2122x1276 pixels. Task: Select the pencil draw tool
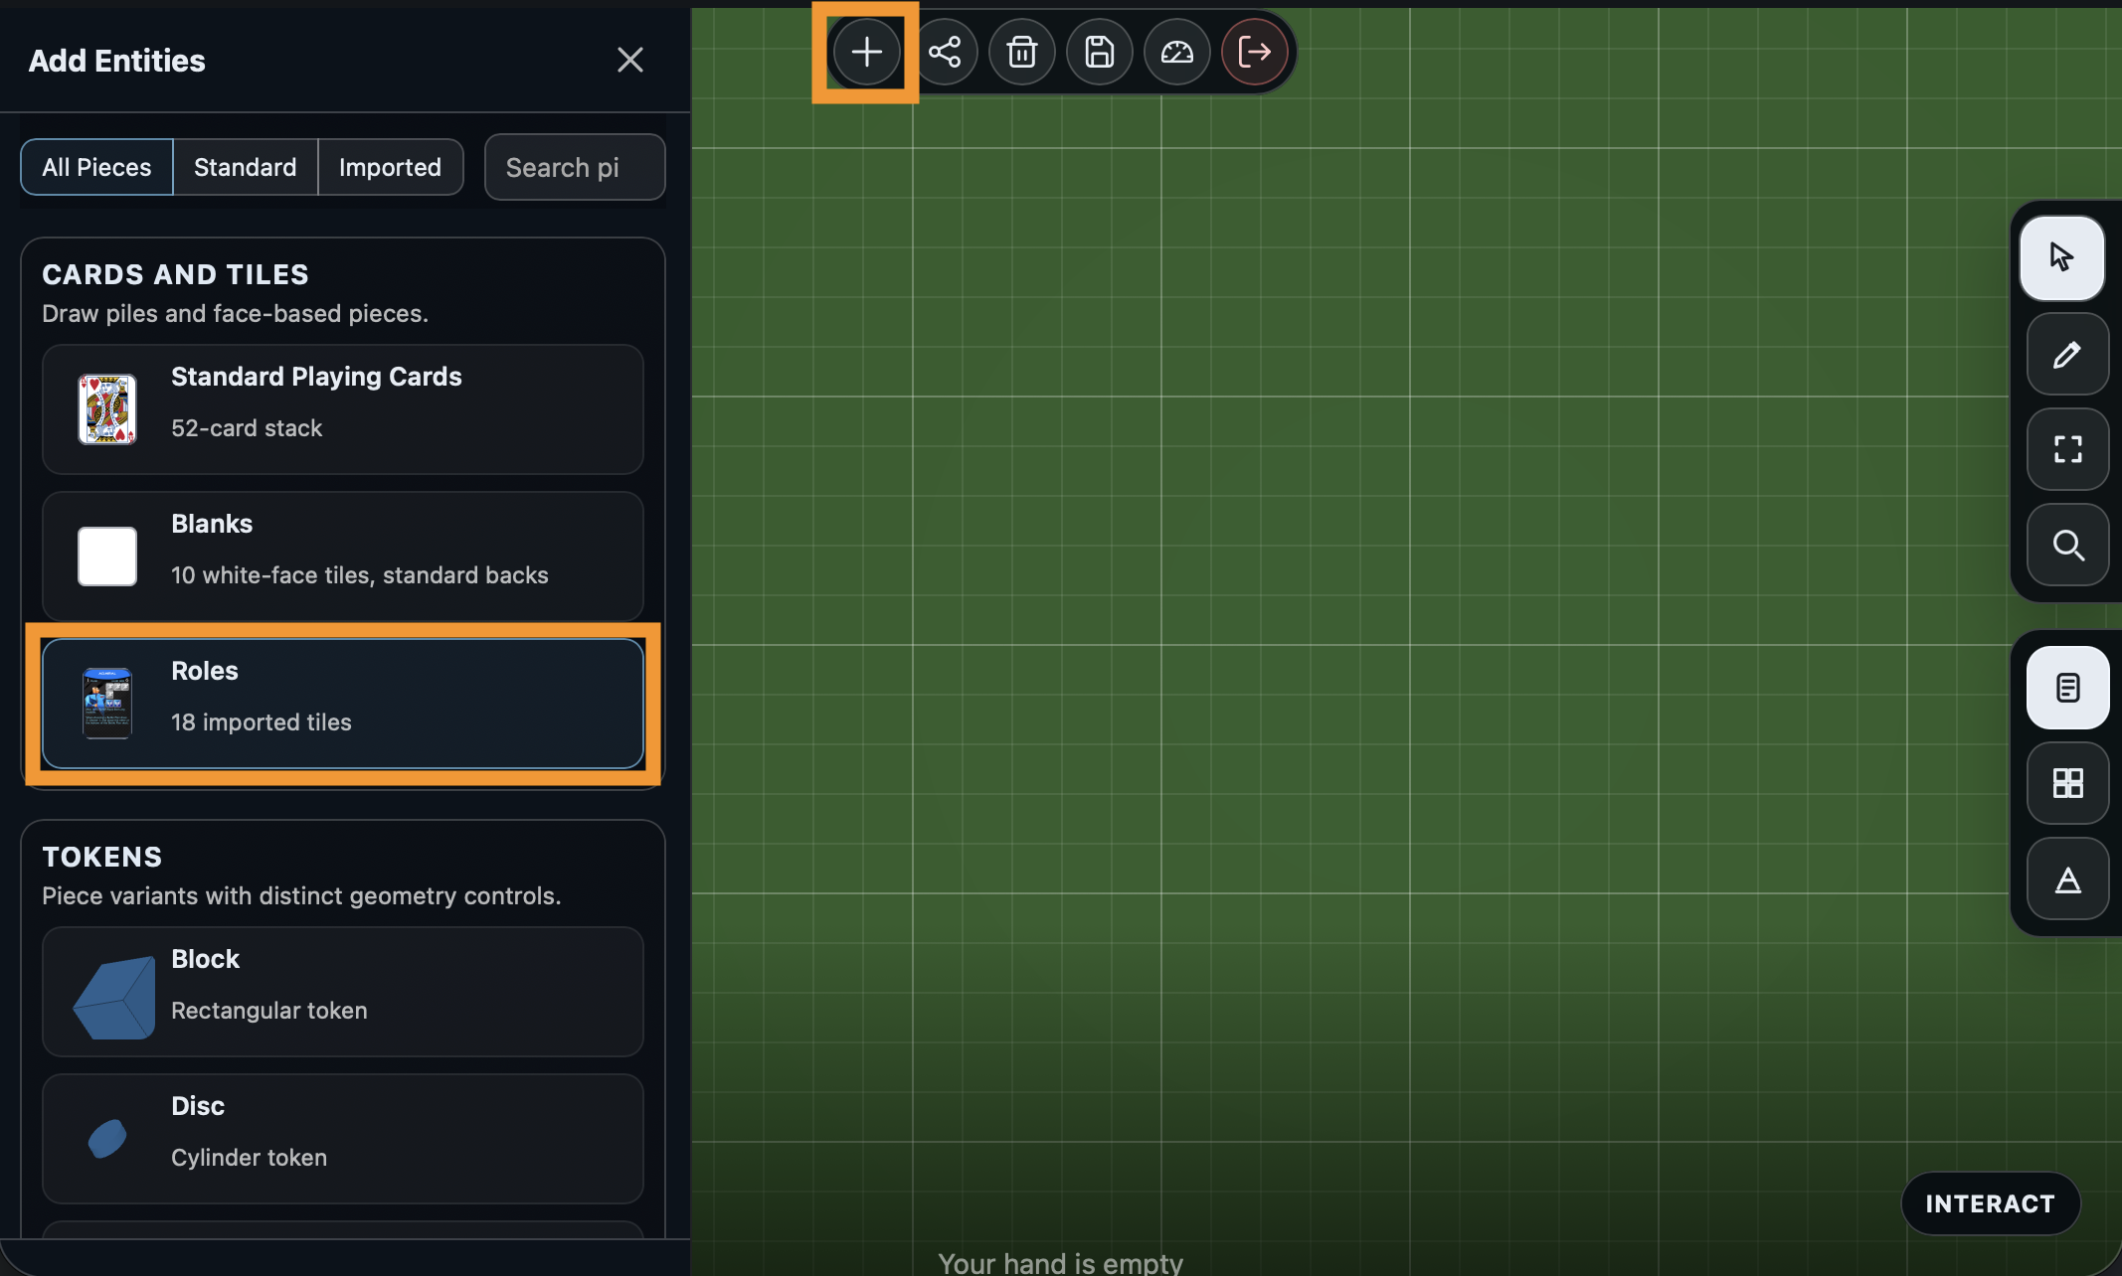(x=2068, y=354)
